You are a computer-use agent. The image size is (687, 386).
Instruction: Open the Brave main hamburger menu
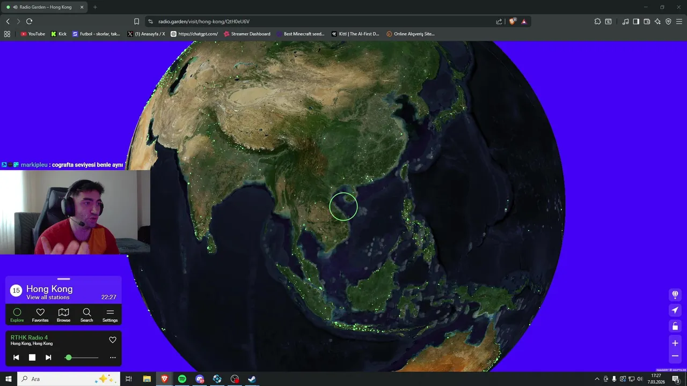click(x=679, y=21)
